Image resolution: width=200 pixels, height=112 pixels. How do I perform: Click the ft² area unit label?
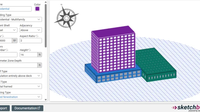[15, 41]
